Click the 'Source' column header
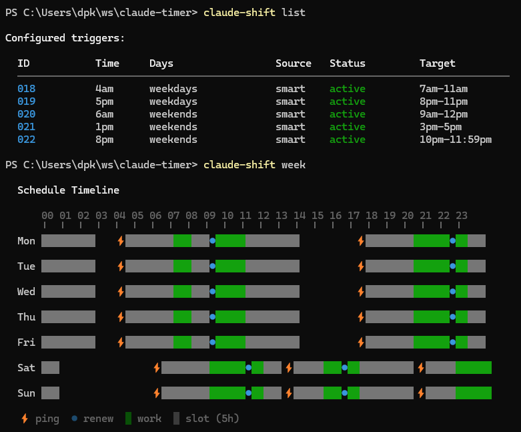The height and width of the screenshot is (432, 521). (x=294, y=63)
